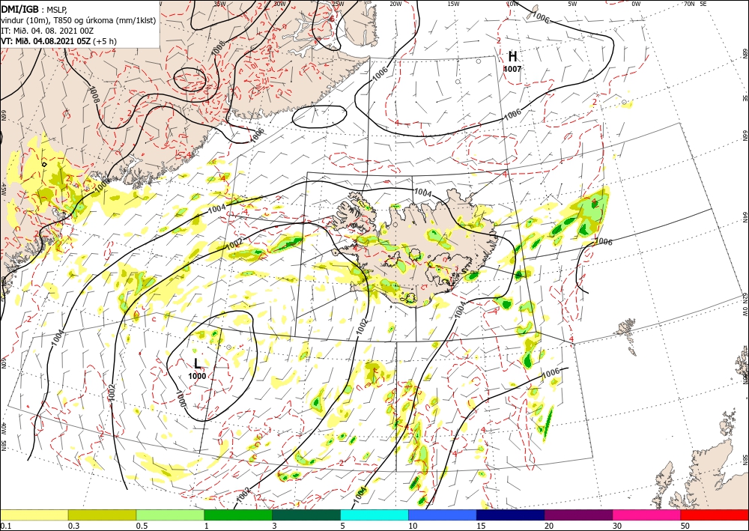
Task: Choose the blue 10–15 legend swatch
Action: click(x=443, y=515)
